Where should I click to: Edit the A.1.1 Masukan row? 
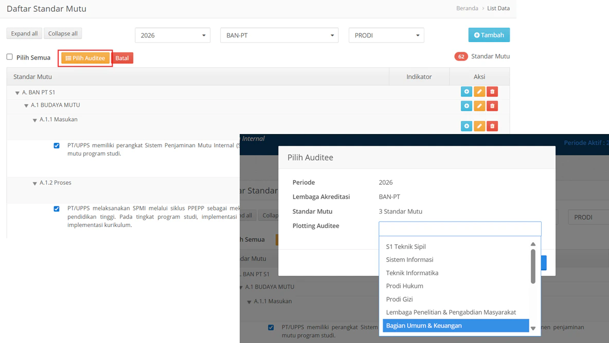pos(479,126)
